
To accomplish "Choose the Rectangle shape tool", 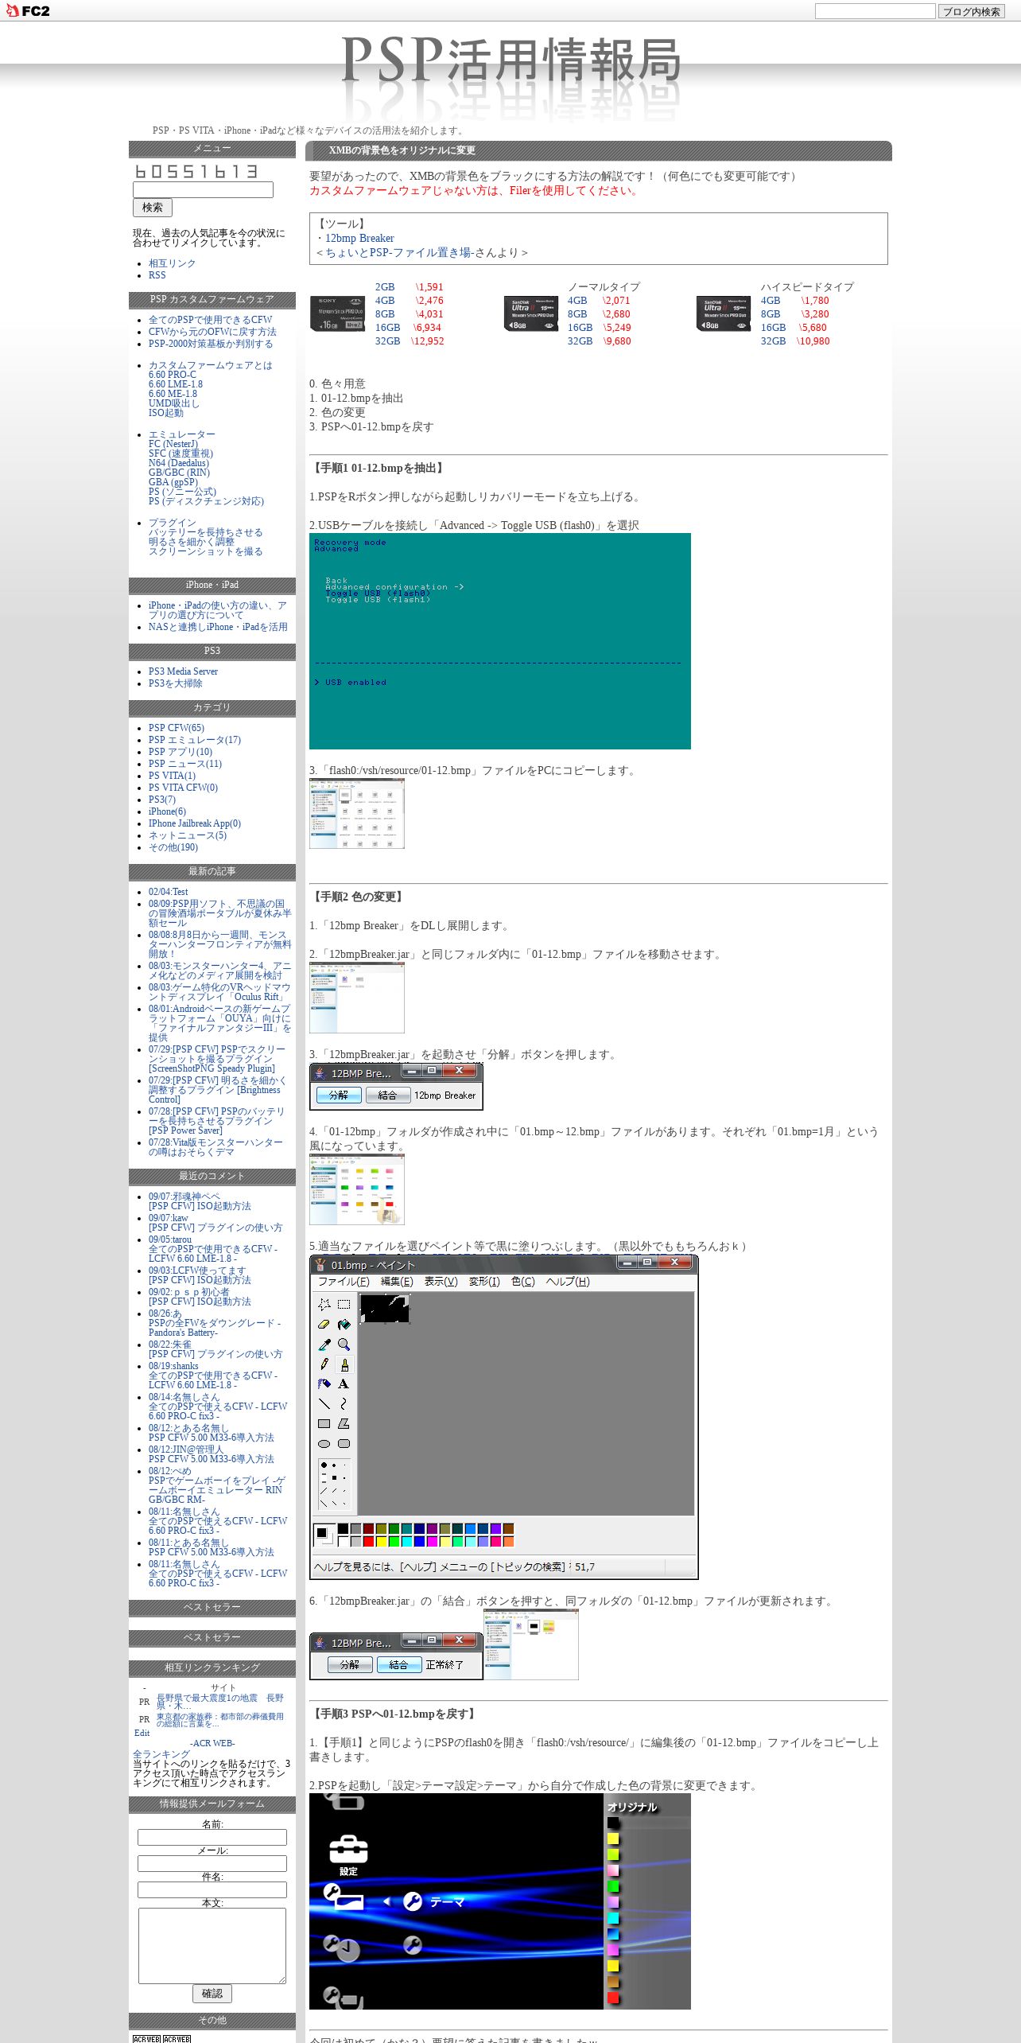I will pos(324,1424).
